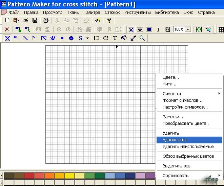The width and height of the screenshot is (224, 186).
Task: Print the pattern with the printer icon
Action: point(46,20)
